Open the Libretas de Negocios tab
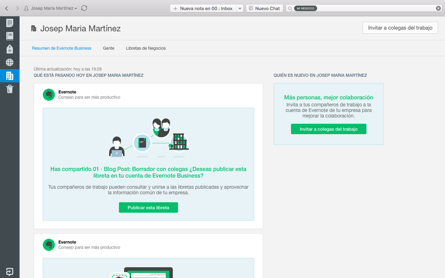Image resolution: width=445 pixels, height=278 pixels. 146,48
